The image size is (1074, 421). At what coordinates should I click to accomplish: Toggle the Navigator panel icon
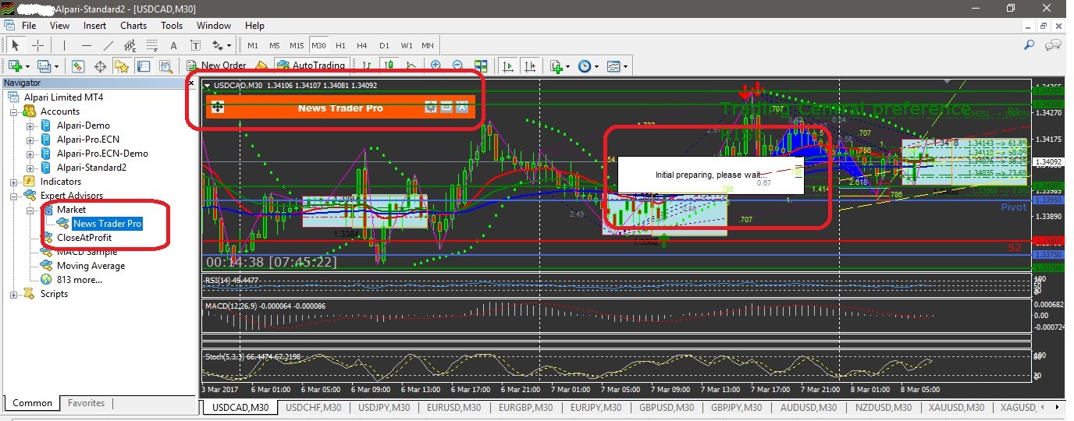coord(122,66)
